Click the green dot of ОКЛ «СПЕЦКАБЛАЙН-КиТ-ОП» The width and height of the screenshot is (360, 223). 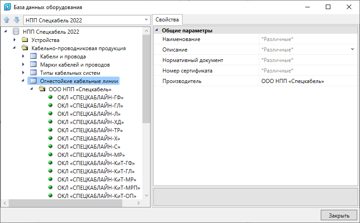click(x=50, y=196)
